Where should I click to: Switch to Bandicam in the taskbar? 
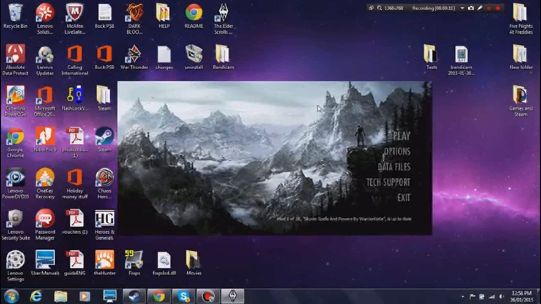(208, 296)
